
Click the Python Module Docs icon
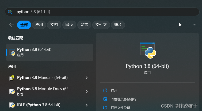(12, 91)
